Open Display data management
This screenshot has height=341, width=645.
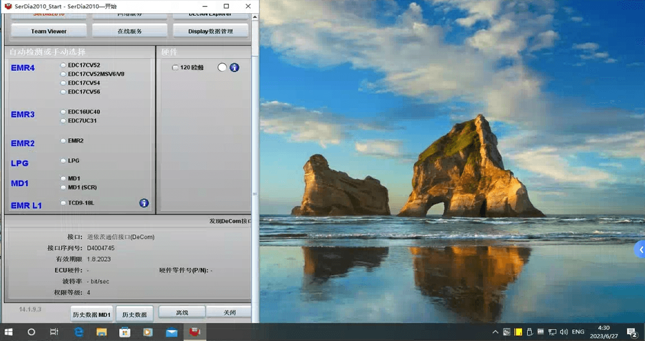pyautogui.click(x=210, y=31)
